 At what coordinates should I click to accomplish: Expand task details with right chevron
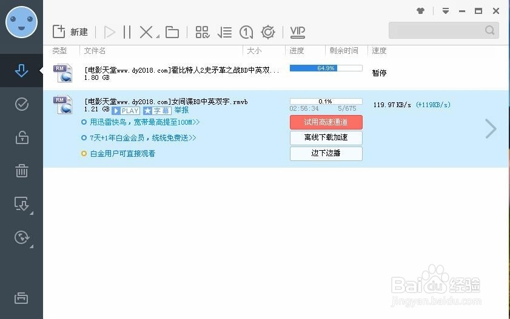(x=491, y=129)
